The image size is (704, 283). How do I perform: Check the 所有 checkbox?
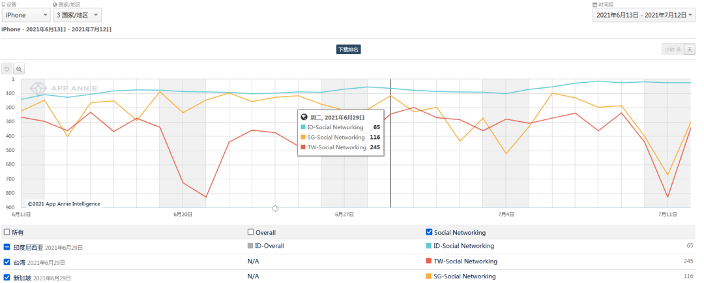pyautogui.click(x=7, y=232)
